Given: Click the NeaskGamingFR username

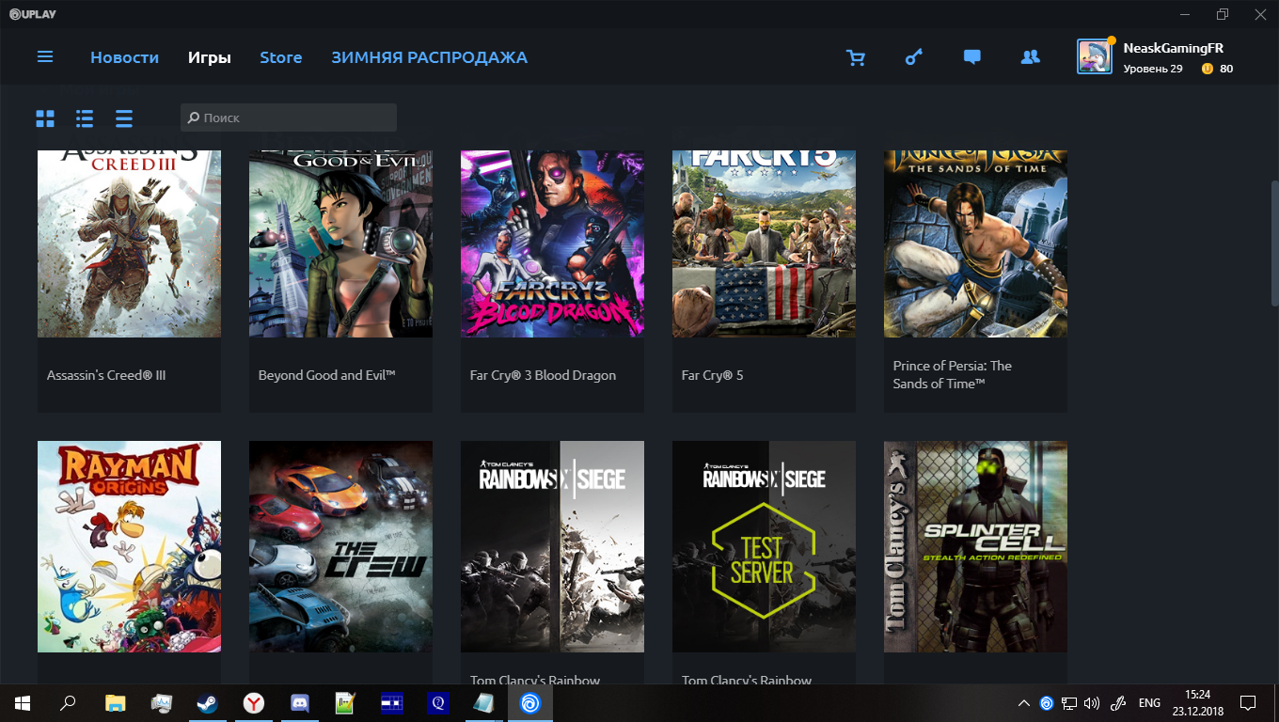Looking at the screenshot, I should [1173, 48].
